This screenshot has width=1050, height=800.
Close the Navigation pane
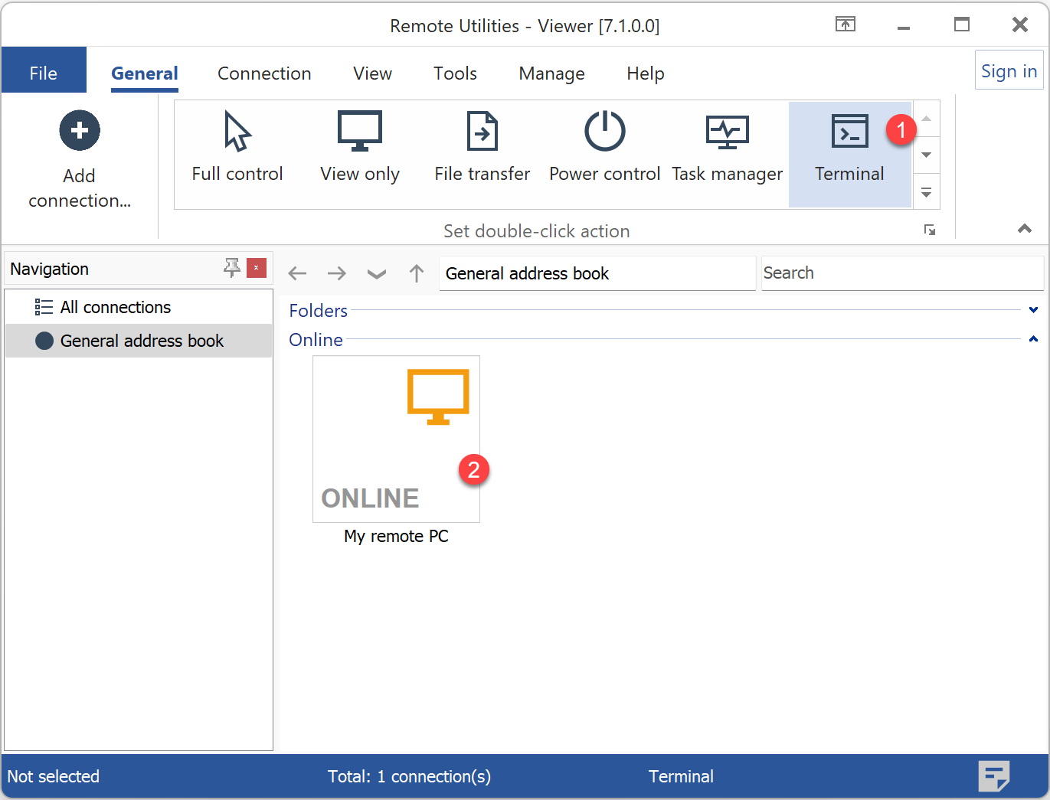coord(257,268)
